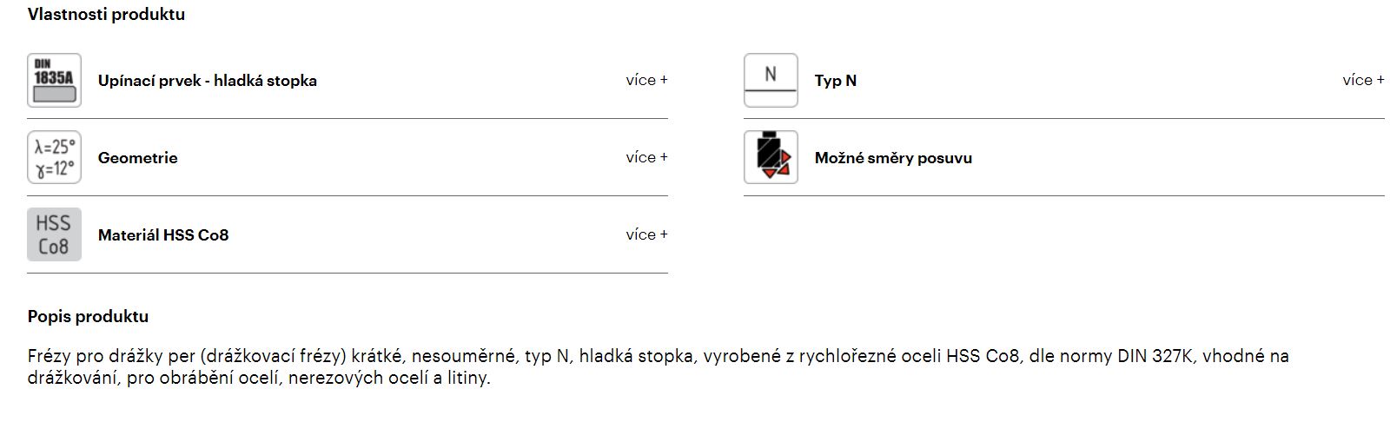The height and width of the screenshot is (422, 1390).
Task: Open the 'Typ N' property label
Action: pos(836,81)
